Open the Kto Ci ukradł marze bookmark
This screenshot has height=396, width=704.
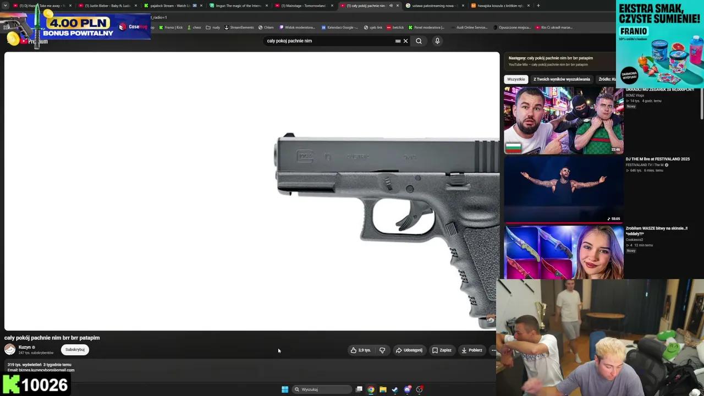point(554,28)
